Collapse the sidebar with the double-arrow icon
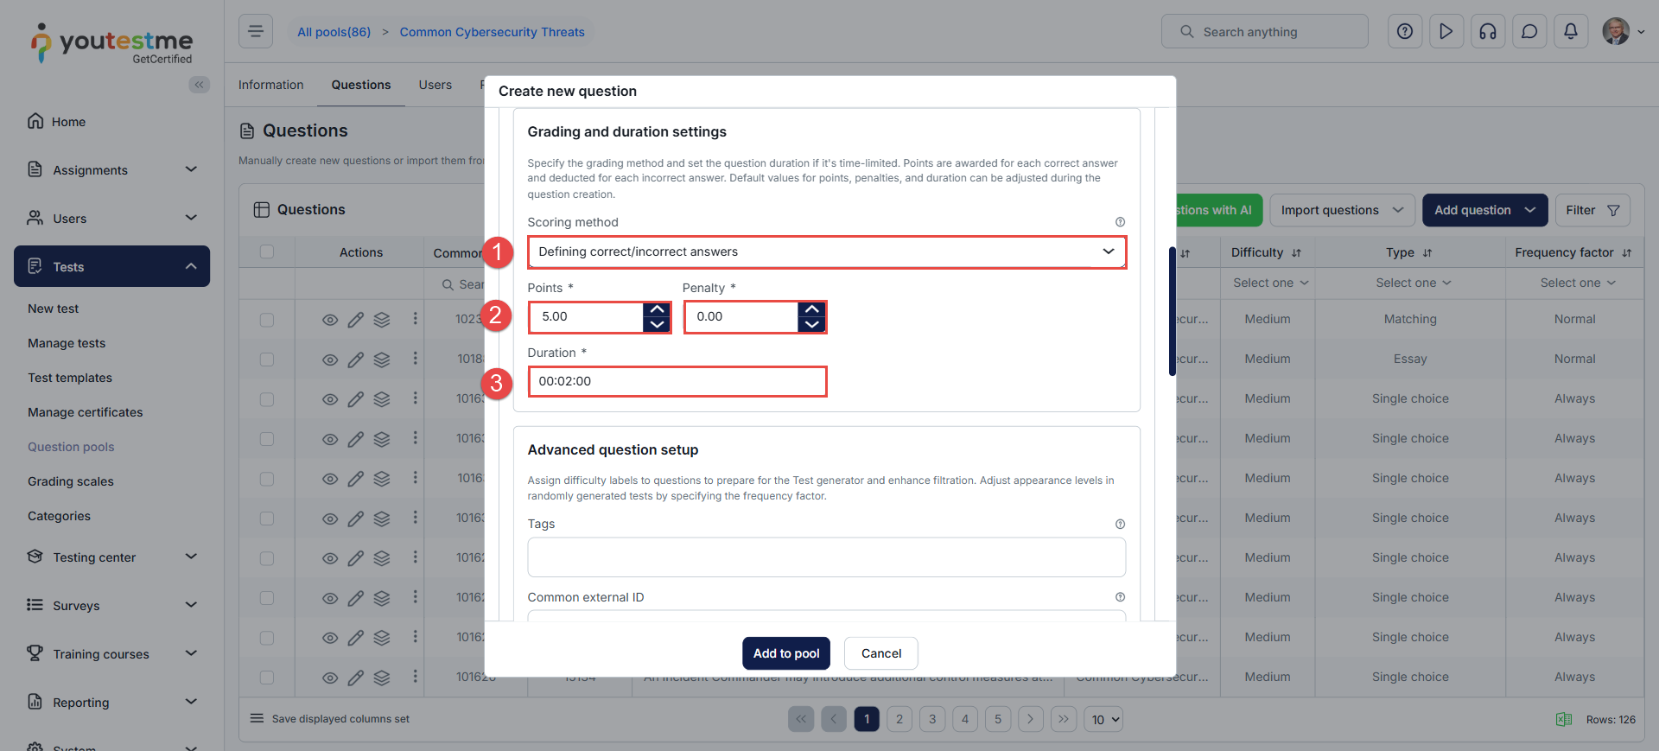This screenshot has height=751, width=1659. point(200,85)
